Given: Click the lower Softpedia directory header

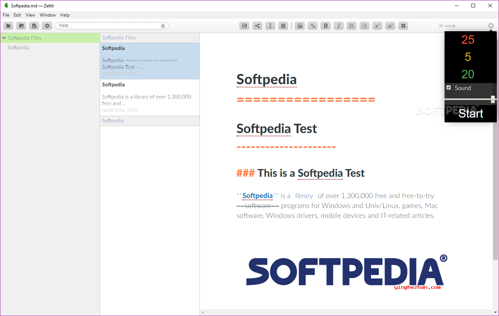Looking at the screenshot, I should [150, 121].
